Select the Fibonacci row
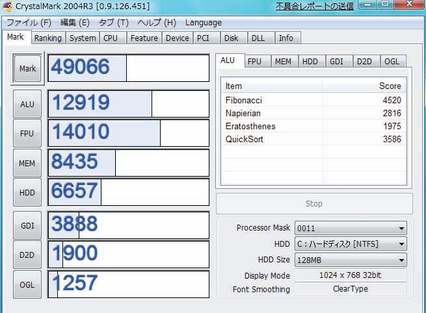 pyautogui.click(x=313, y=100)
